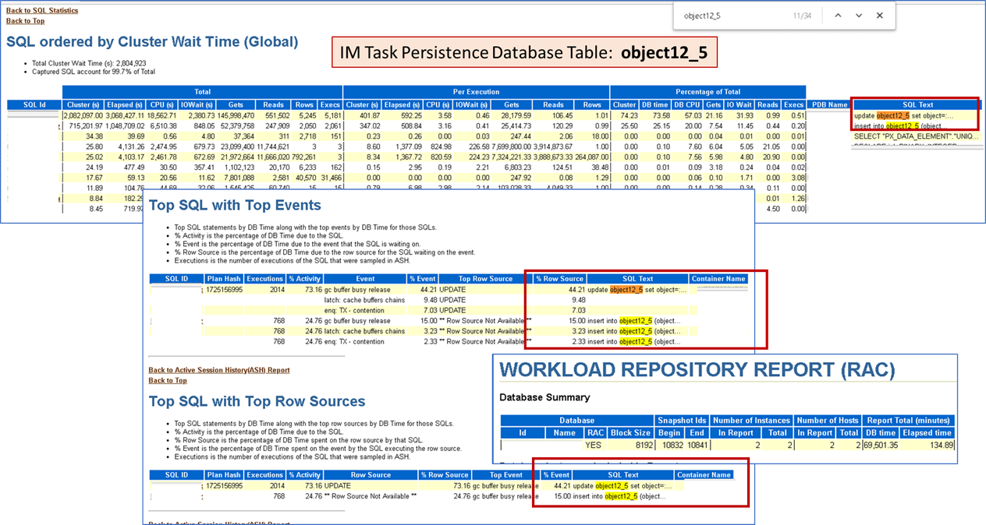Click the DB CPU column header

pyautogui.click(x=687, y=105)
